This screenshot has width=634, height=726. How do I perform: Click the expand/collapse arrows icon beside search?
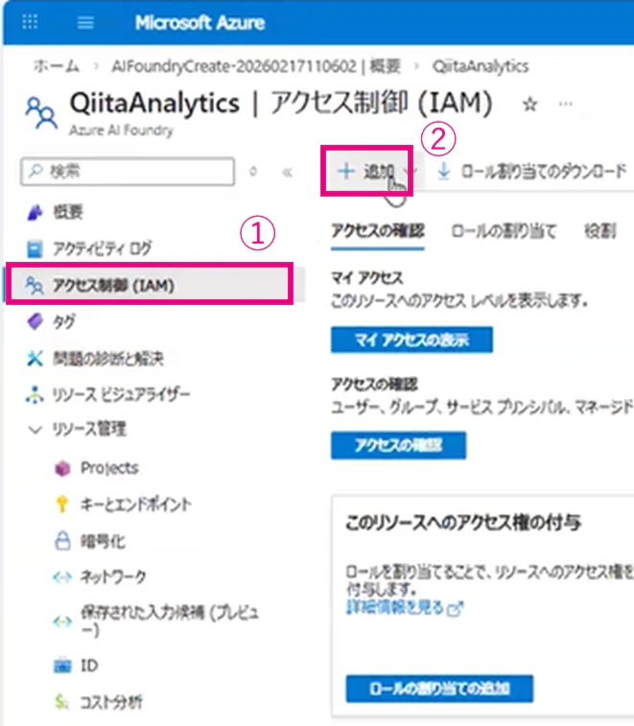click(253, 172)
